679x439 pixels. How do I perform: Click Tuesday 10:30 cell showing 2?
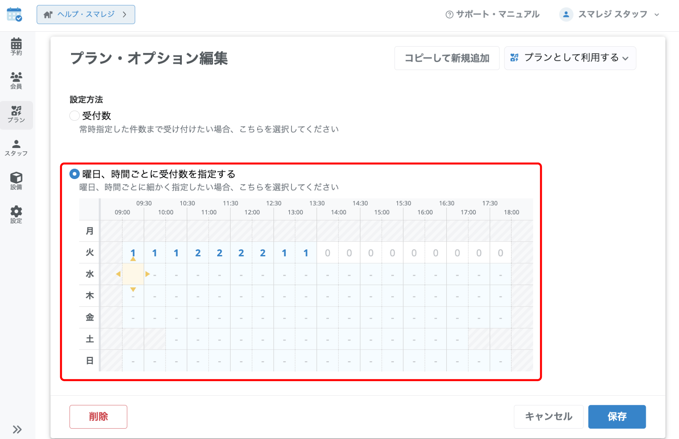(198, 253)
